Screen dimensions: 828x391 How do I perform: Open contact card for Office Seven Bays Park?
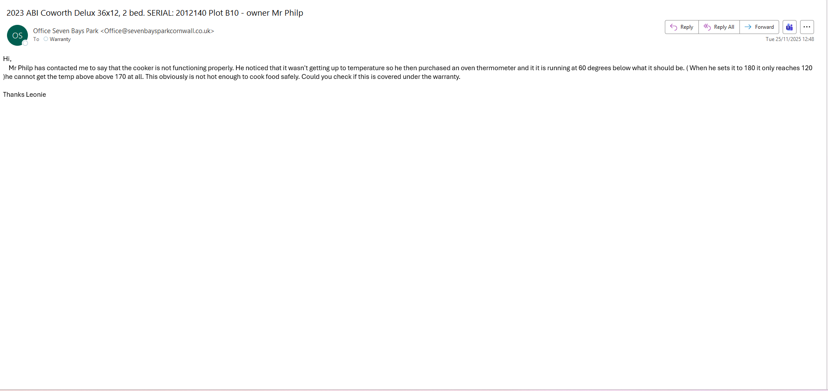66,31
